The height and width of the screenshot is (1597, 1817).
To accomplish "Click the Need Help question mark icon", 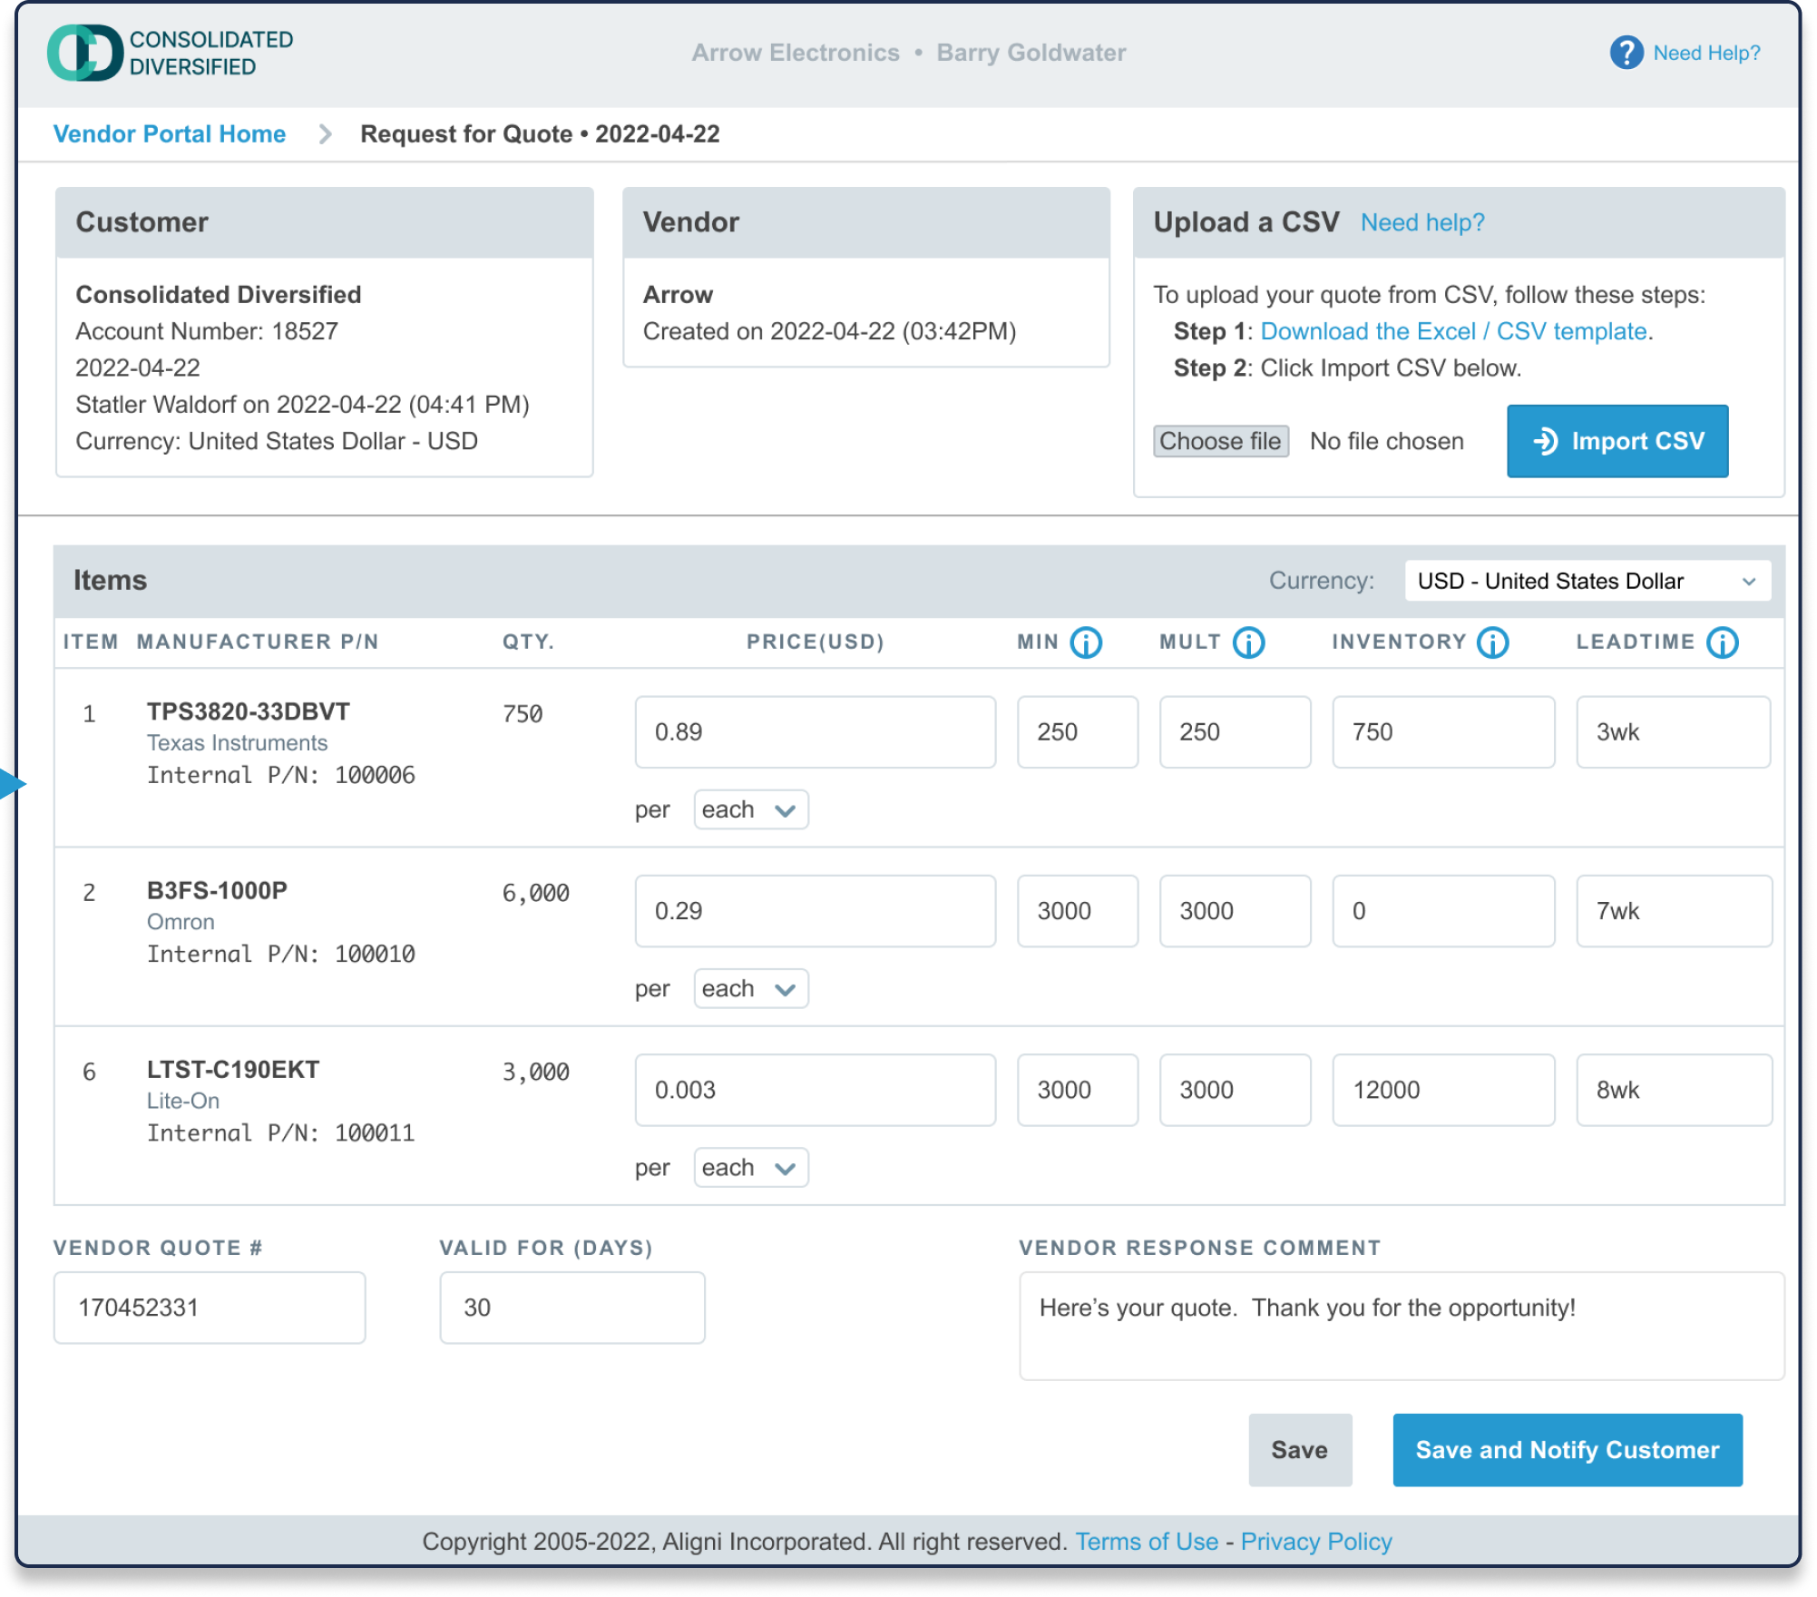I will pos(1627,53).
